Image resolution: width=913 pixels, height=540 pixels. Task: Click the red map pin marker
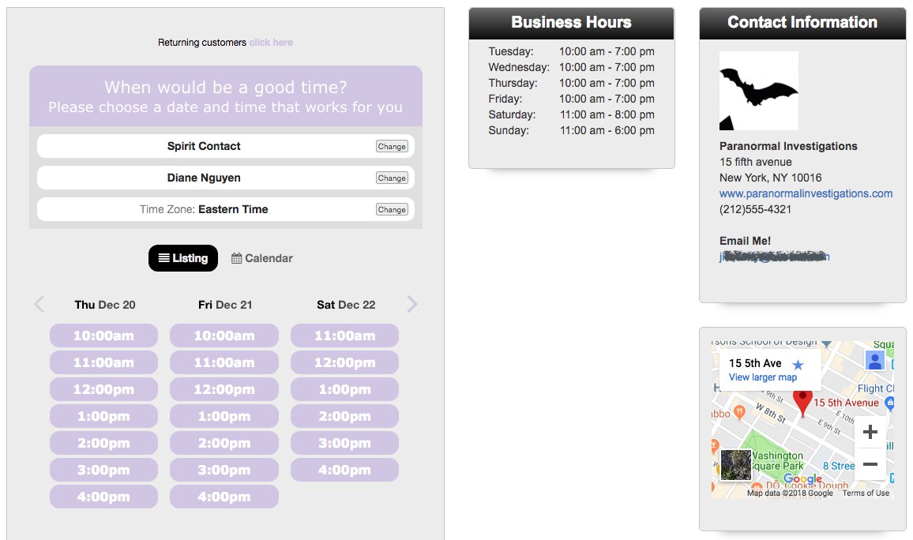(802, 401)
